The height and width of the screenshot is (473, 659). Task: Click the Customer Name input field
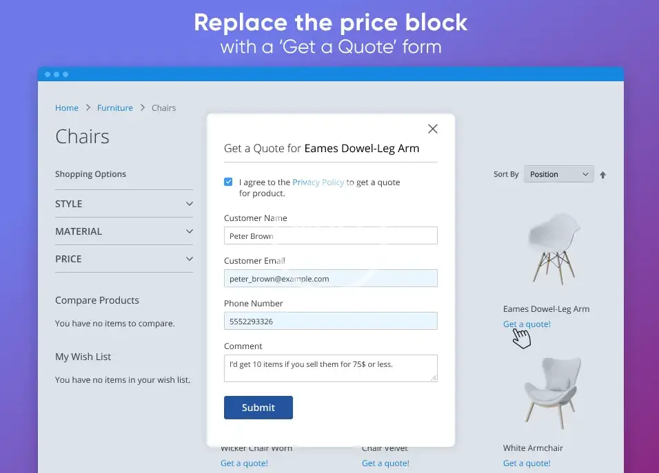[330, 235]
